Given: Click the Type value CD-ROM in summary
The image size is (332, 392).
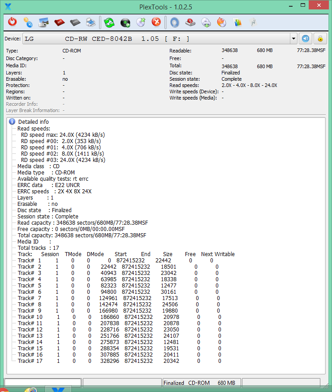Looking at the screenshot, I should tap(72, 51).
